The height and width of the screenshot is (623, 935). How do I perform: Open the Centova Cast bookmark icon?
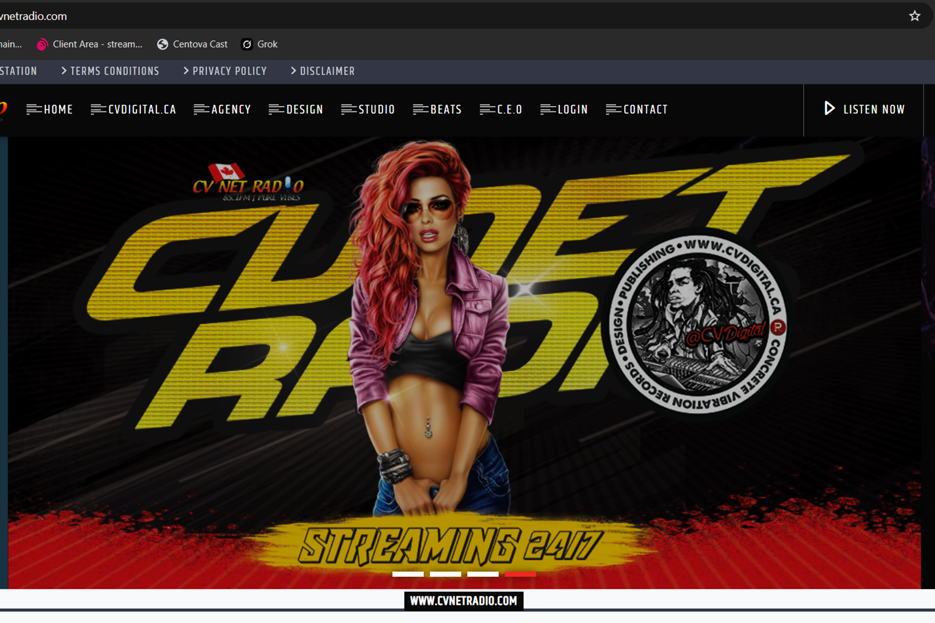(x=163, y=44)
